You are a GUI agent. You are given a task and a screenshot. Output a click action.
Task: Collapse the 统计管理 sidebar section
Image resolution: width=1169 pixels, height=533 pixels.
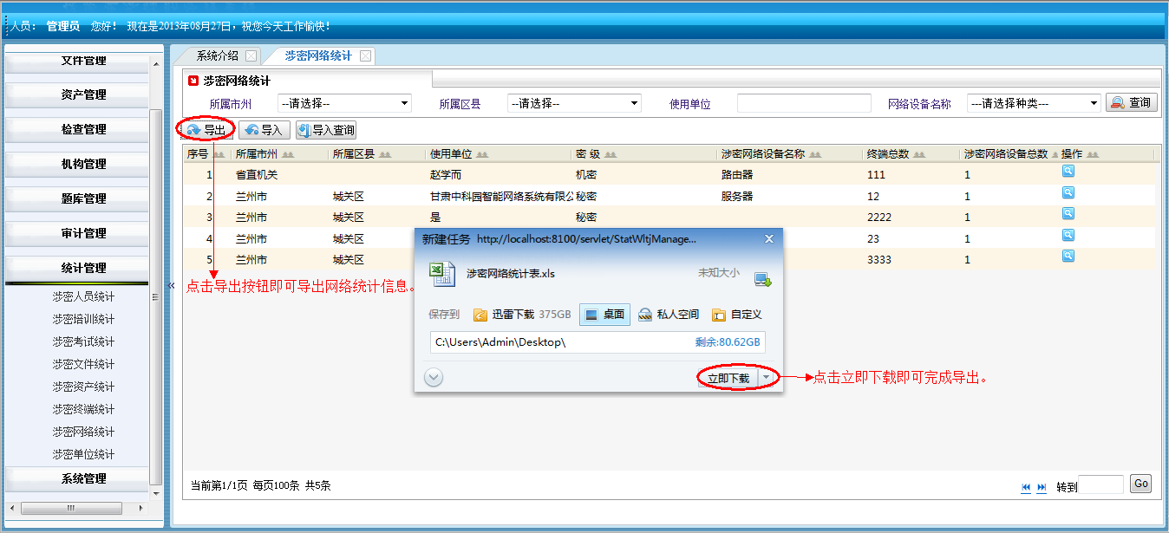click(77, 268)
